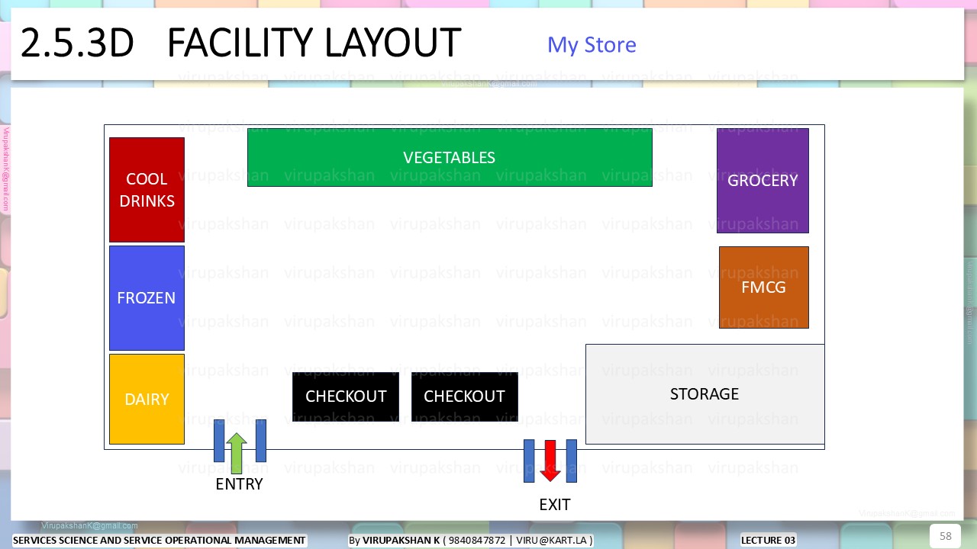Click the EXIT label
Screen dimensions: 977x549
(x=555, y=505)
